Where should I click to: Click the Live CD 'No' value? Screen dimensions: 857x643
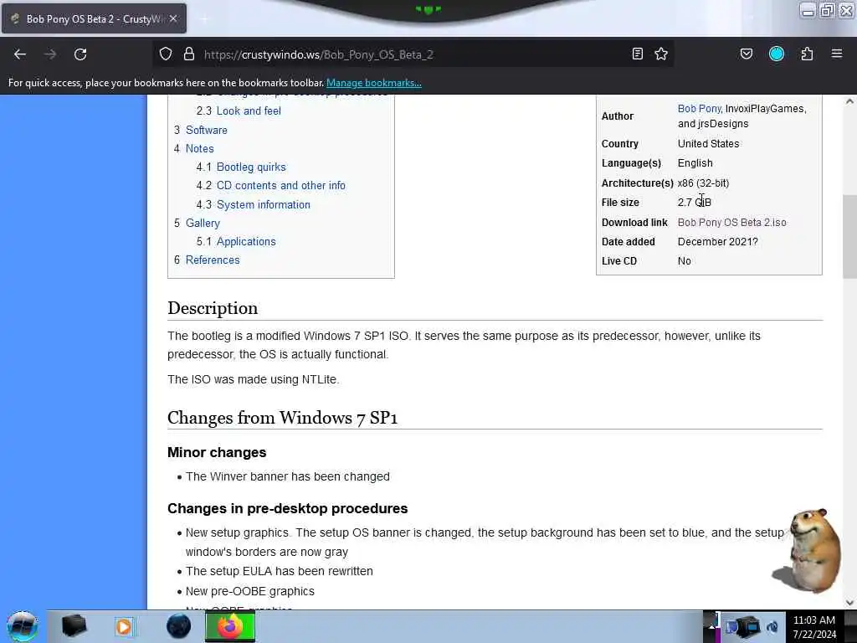pyautogui.click(x=685, y=261)
